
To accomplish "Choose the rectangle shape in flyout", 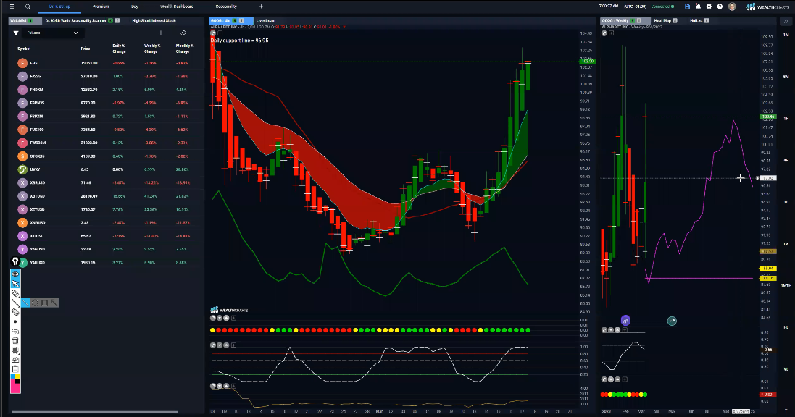I will [x=45, y=303].
